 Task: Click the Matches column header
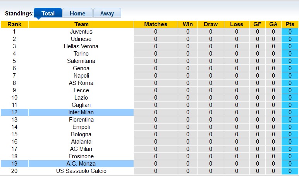[156, 24]
